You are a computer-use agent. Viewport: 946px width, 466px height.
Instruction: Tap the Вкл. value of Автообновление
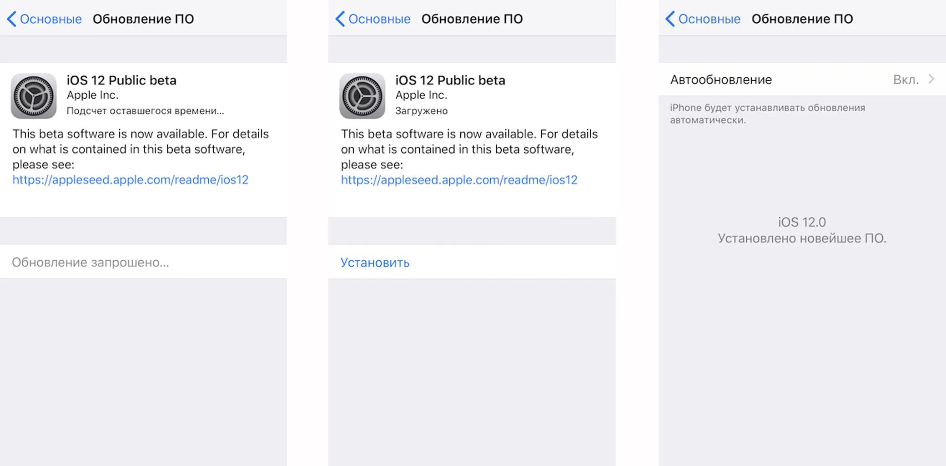click(906, 79)
